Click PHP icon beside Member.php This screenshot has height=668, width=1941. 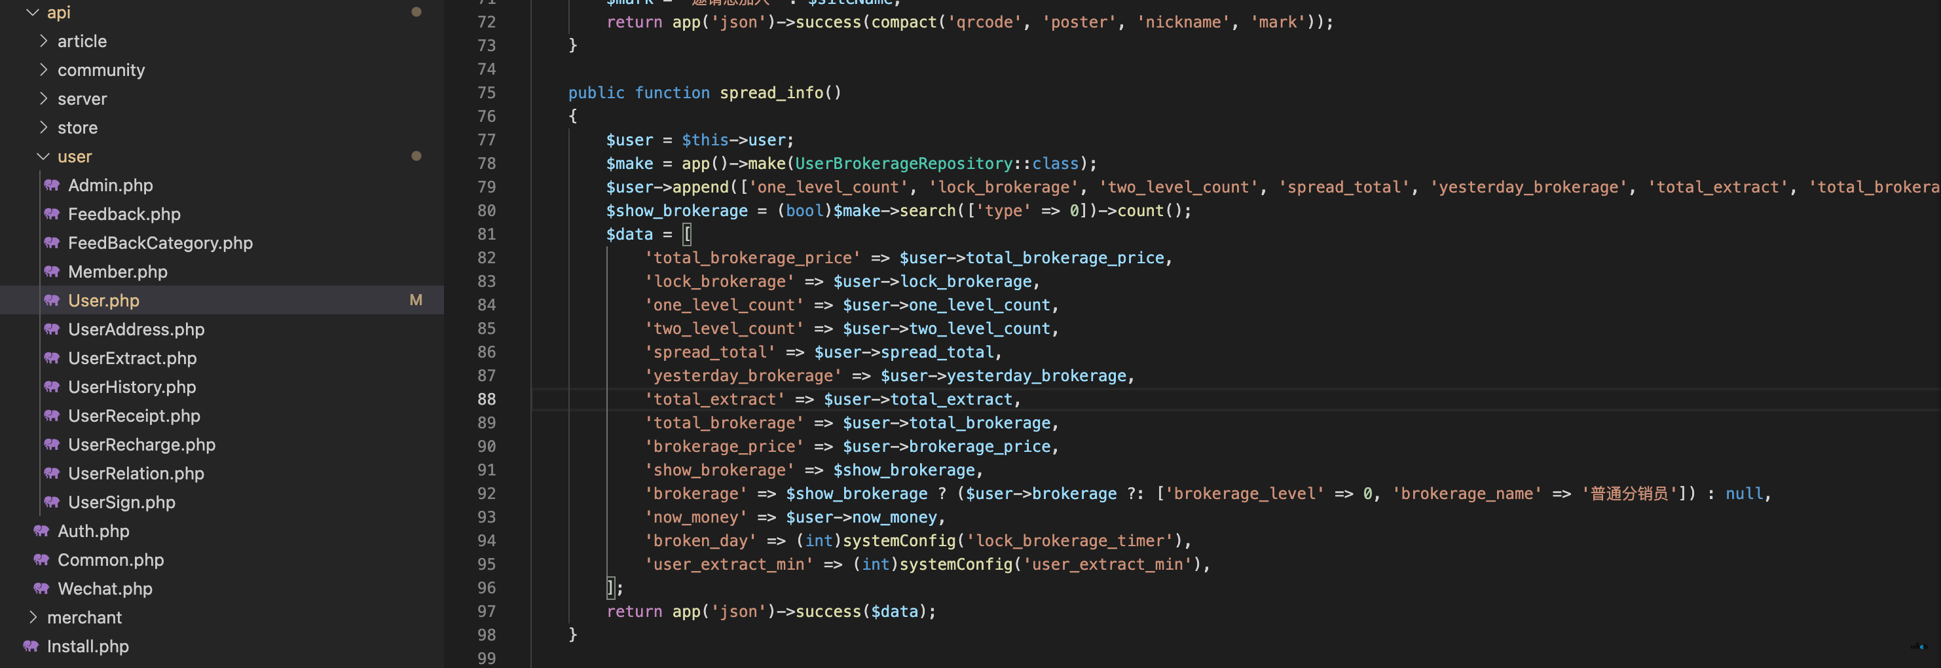click(52, 271)
